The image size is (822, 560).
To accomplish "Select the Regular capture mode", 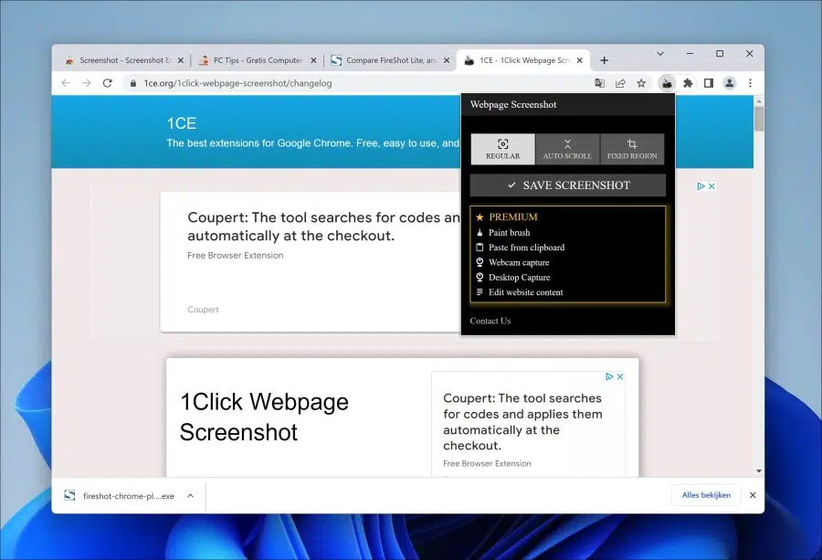I will point(502,149).
